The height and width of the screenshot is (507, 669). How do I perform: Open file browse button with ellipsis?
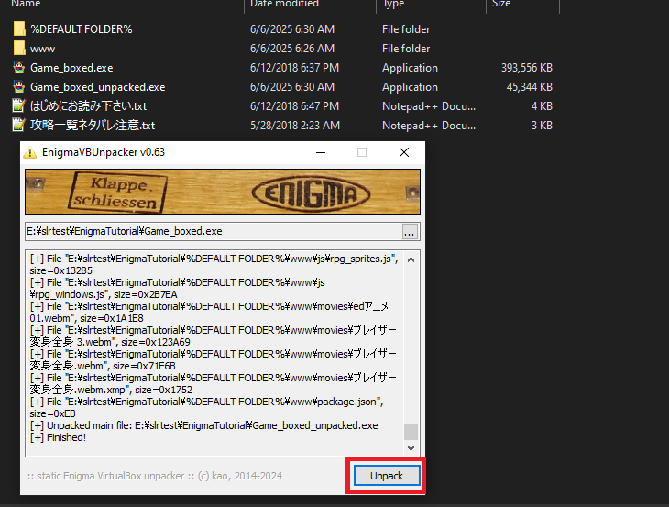410,232
